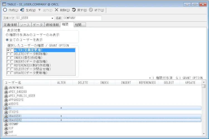Open the スキーマ dropdown

[52, 18]
